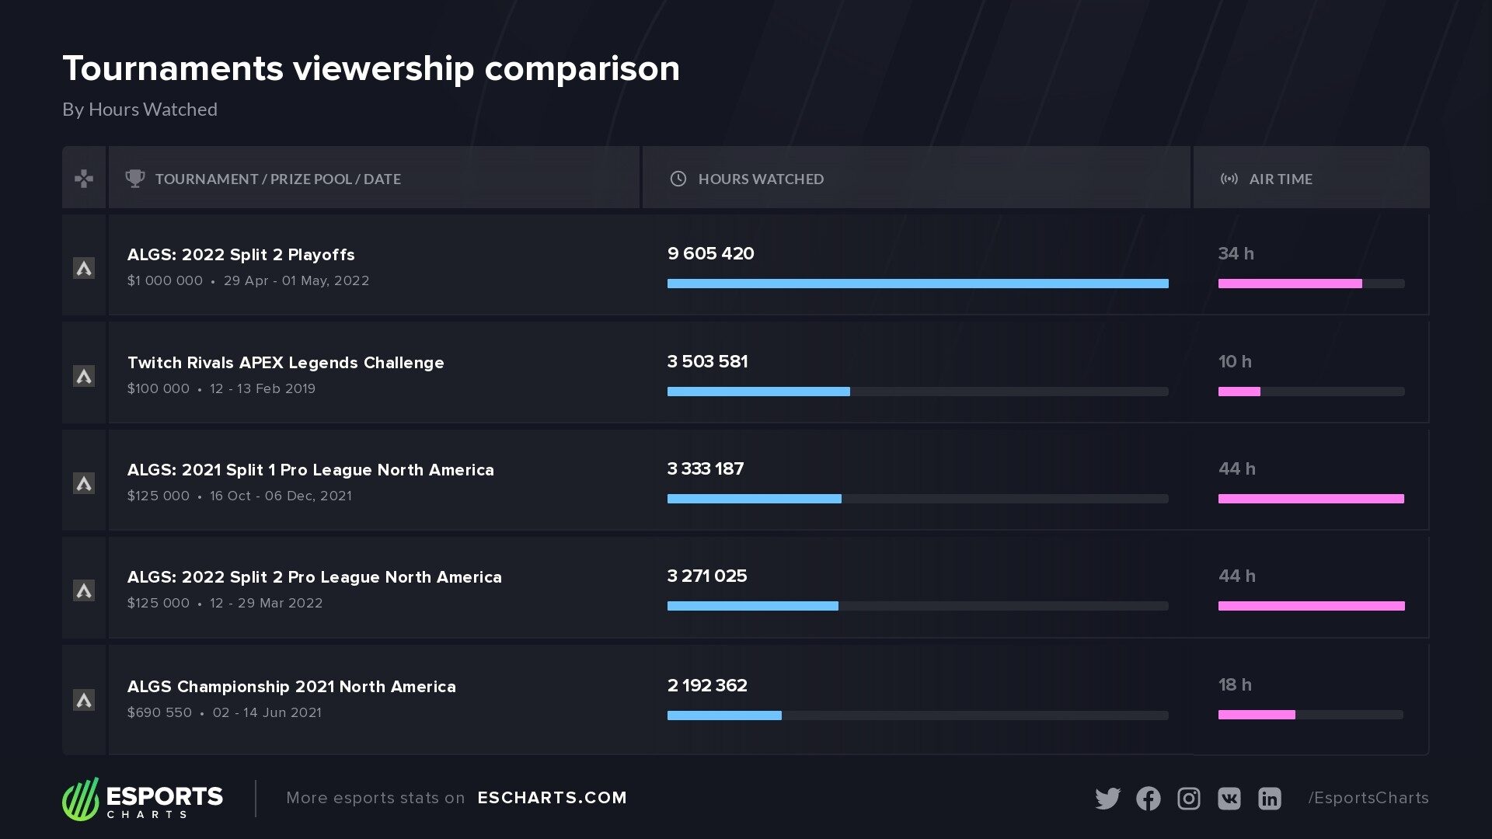Click Apex icon beside ALGS Championship 2021 row
1492x839 pixels.
point(84,700)
